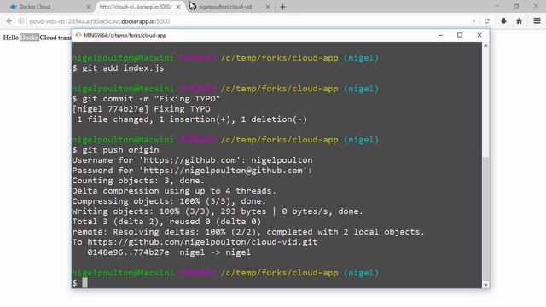Image resolution: width=546 pixels, height=307 pixels.
Task: Click the 'git commit -m "Fixing TYPO"' line
Action: (x=146, y=99)
